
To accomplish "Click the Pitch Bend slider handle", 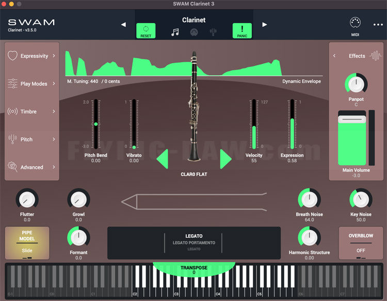I will point(96,124).
